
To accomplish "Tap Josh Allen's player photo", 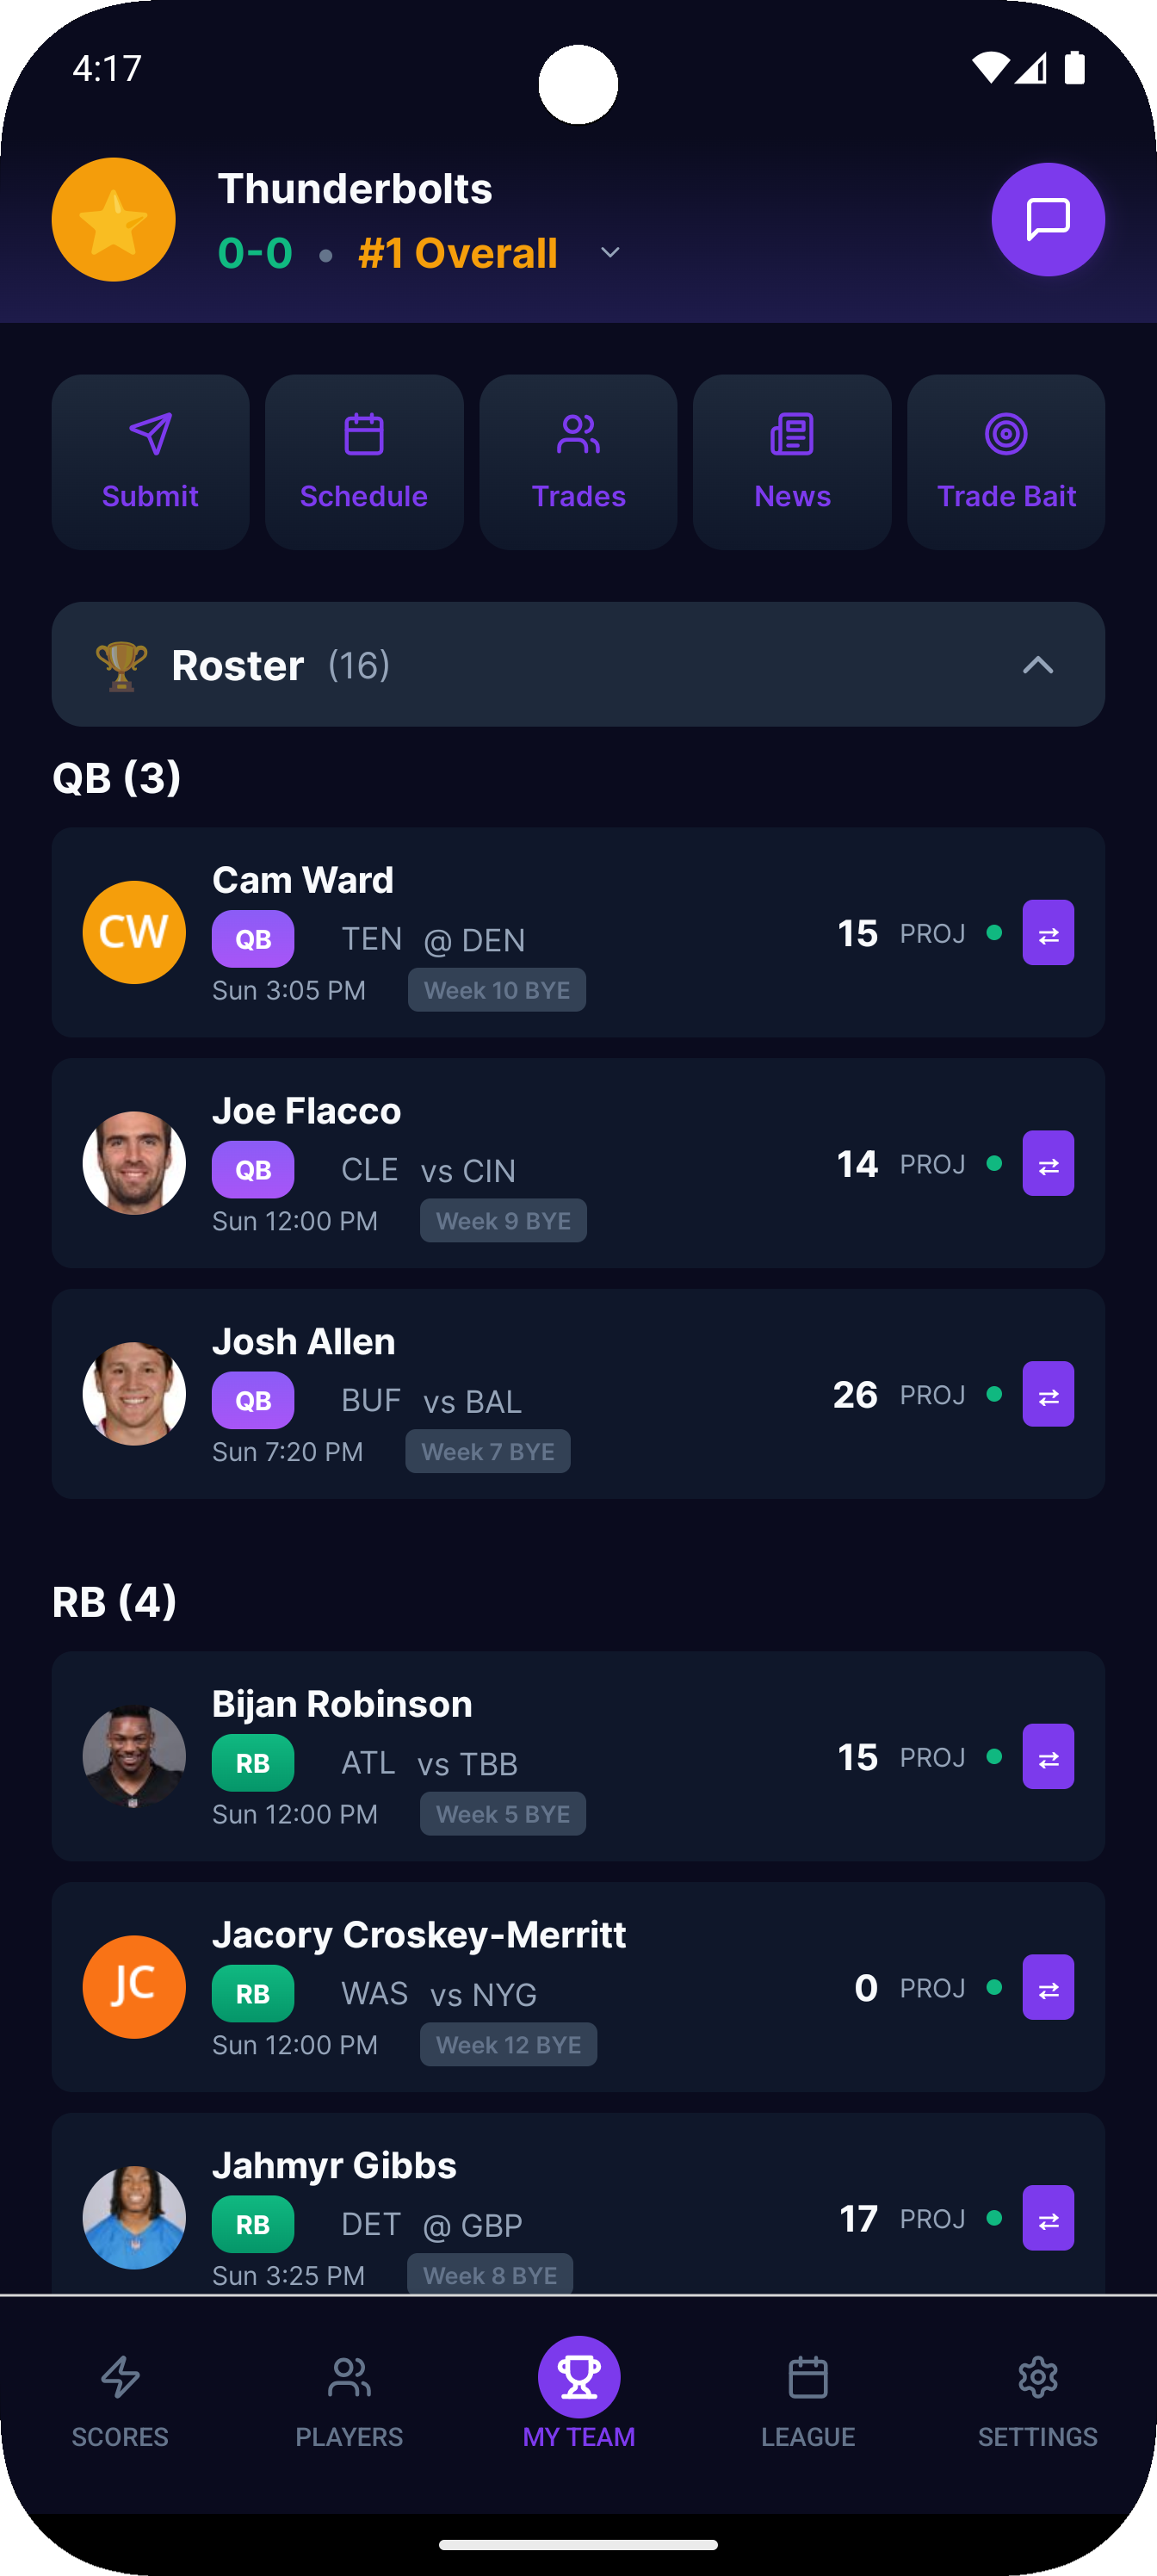I will point(134,1394).
